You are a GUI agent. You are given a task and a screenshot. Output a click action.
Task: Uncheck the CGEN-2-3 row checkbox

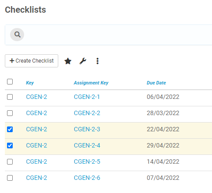tap(10, 129)
